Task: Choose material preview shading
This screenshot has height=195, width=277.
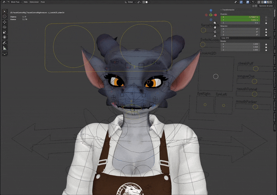Action: (268, 2)
